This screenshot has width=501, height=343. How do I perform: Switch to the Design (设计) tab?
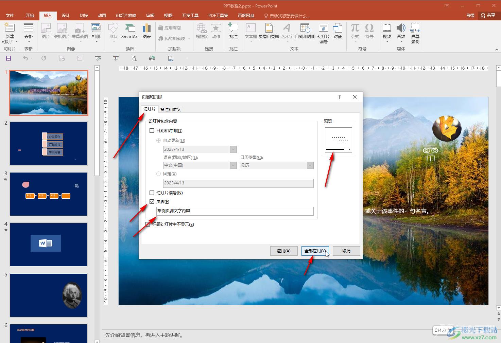coord(66,16)
